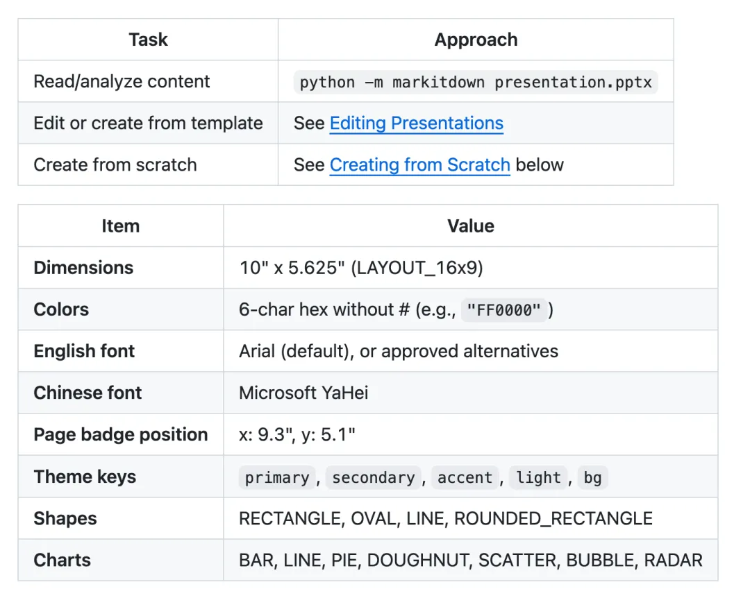The height and width of the screenshot is (589, 750).
Task: Click the Page badge position label
Action: 121,435
